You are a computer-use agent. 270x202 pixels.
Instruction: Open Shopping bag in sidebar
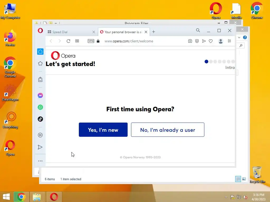40,79
